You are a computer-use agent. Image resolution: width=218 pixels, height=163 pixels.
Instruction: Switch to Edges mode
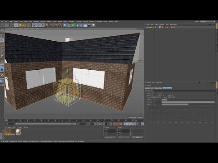tap(2, 52)
